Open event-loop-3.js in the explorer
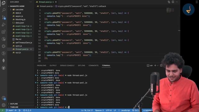This screenshot has width=199, height=112. pos(22,33)
